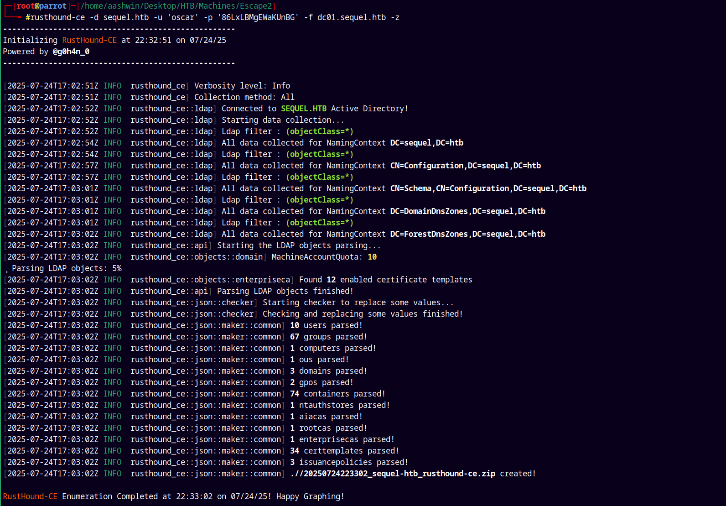The height and width of the screenshot is (506, 726).
Task: Click '1 rootcas parsed!' line
Action: [328, 428]
